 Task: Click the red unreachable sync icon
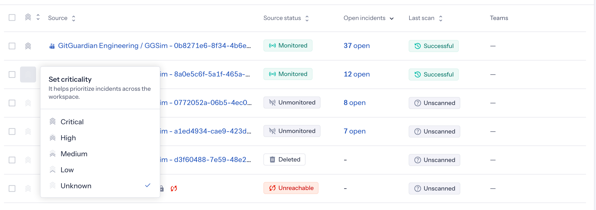click(174, 188)
